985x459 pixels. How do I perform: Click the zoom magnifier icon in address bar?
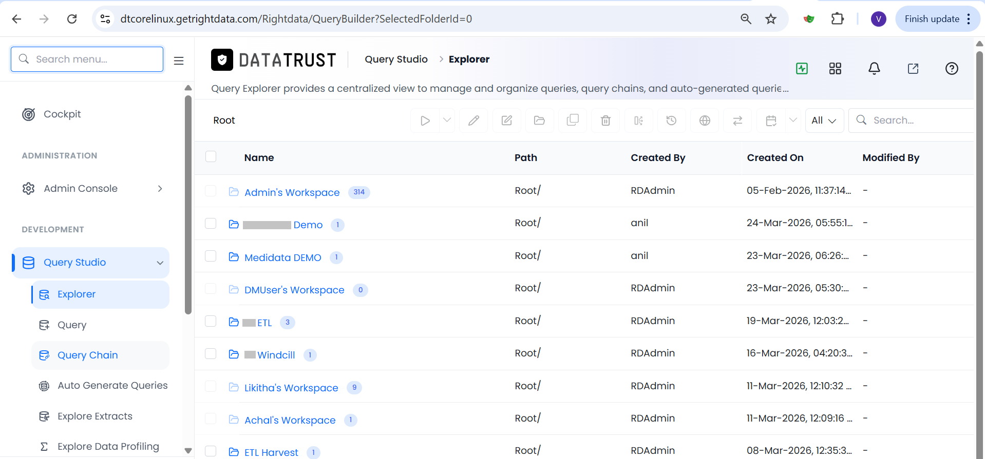[746, 19]
